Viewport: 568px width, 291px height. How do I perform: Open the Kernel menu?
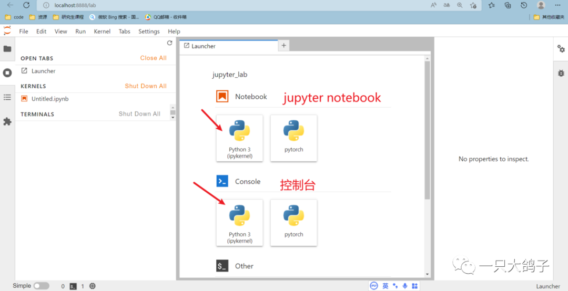[x=102, y=32]
